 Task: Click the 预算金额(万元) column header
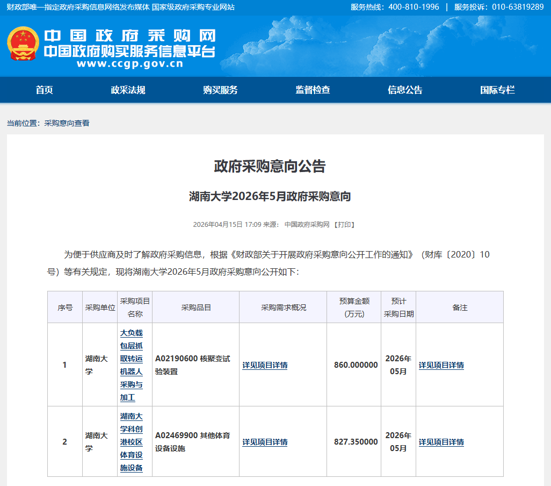click(354, 308)
